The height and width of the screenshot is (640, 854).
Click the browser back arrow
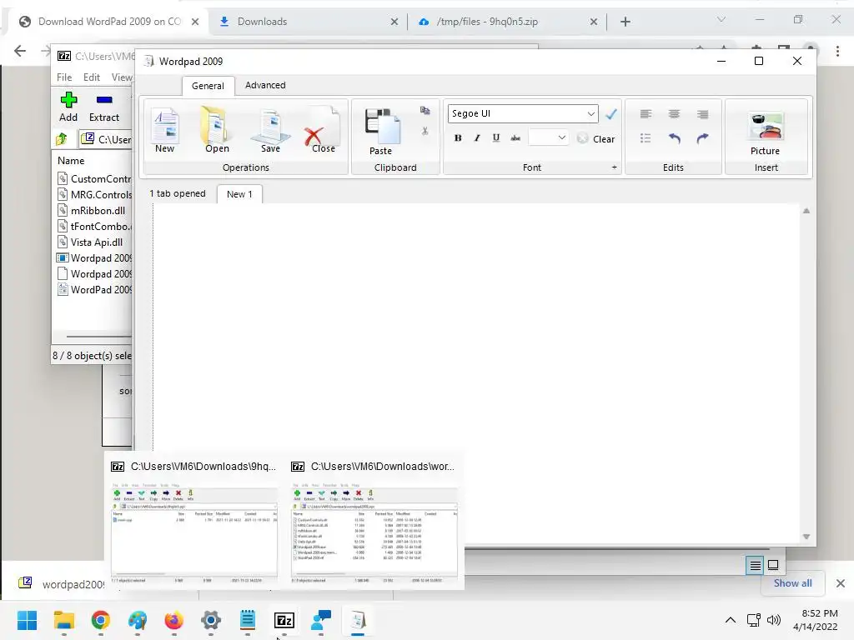tap(20, 51)
